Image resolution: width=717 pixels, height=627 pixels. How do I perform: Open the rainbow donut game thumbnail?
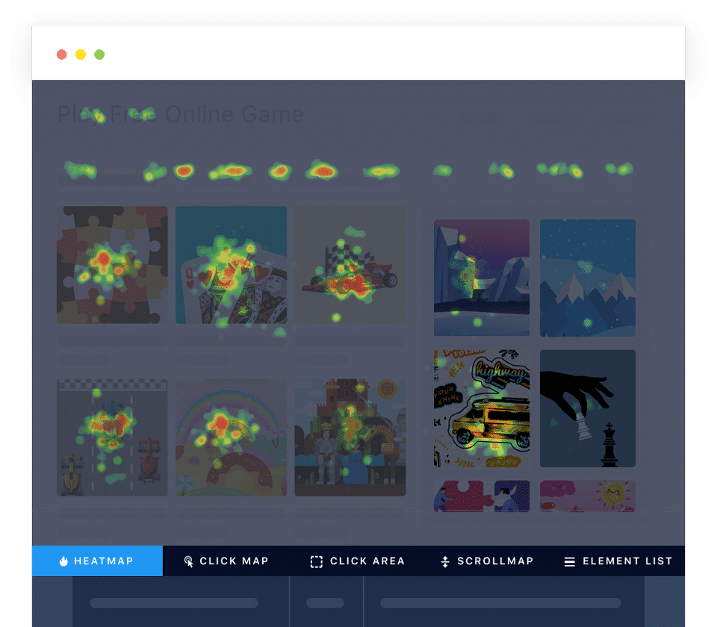(x=232, y=437)
